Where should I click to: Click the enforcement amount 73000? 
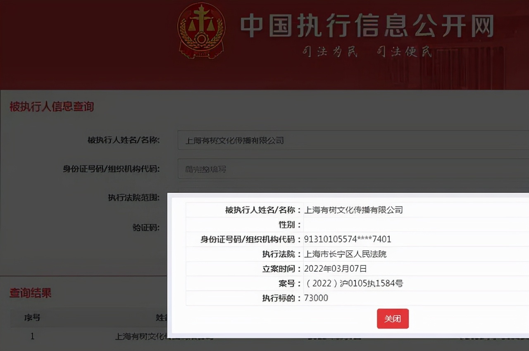316,298
